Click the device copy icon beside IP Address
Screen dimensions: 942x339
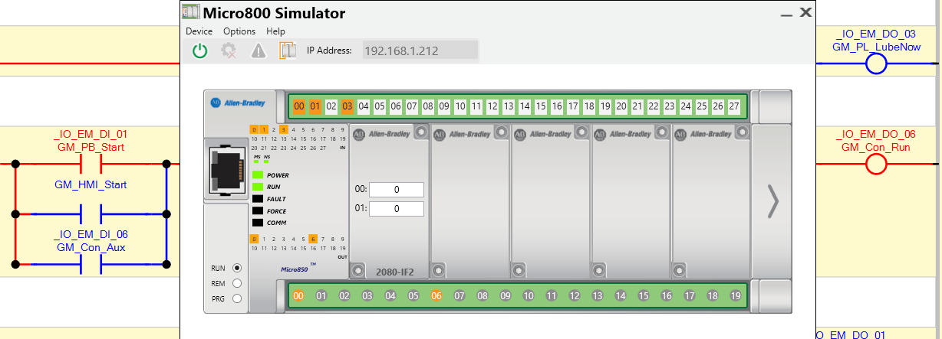(x=288, y=51)
